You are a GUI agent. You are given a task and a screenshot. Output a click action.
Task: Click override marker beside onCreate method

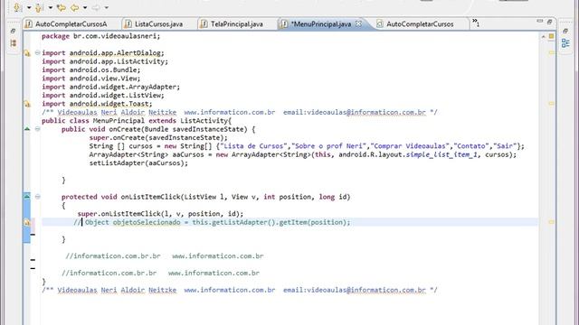(27, 128)
